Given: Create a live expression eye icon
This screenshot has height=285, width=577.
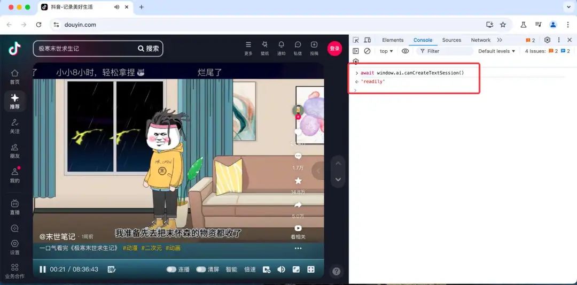Looking at the screenshot, I should [x=405, y=51].
